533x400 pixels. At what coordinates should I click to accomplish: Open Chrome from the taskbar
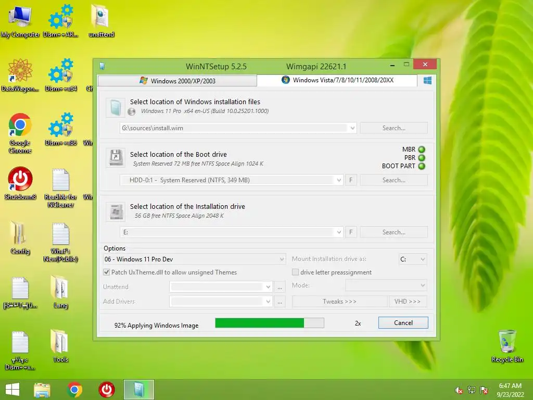pos(74,390)
